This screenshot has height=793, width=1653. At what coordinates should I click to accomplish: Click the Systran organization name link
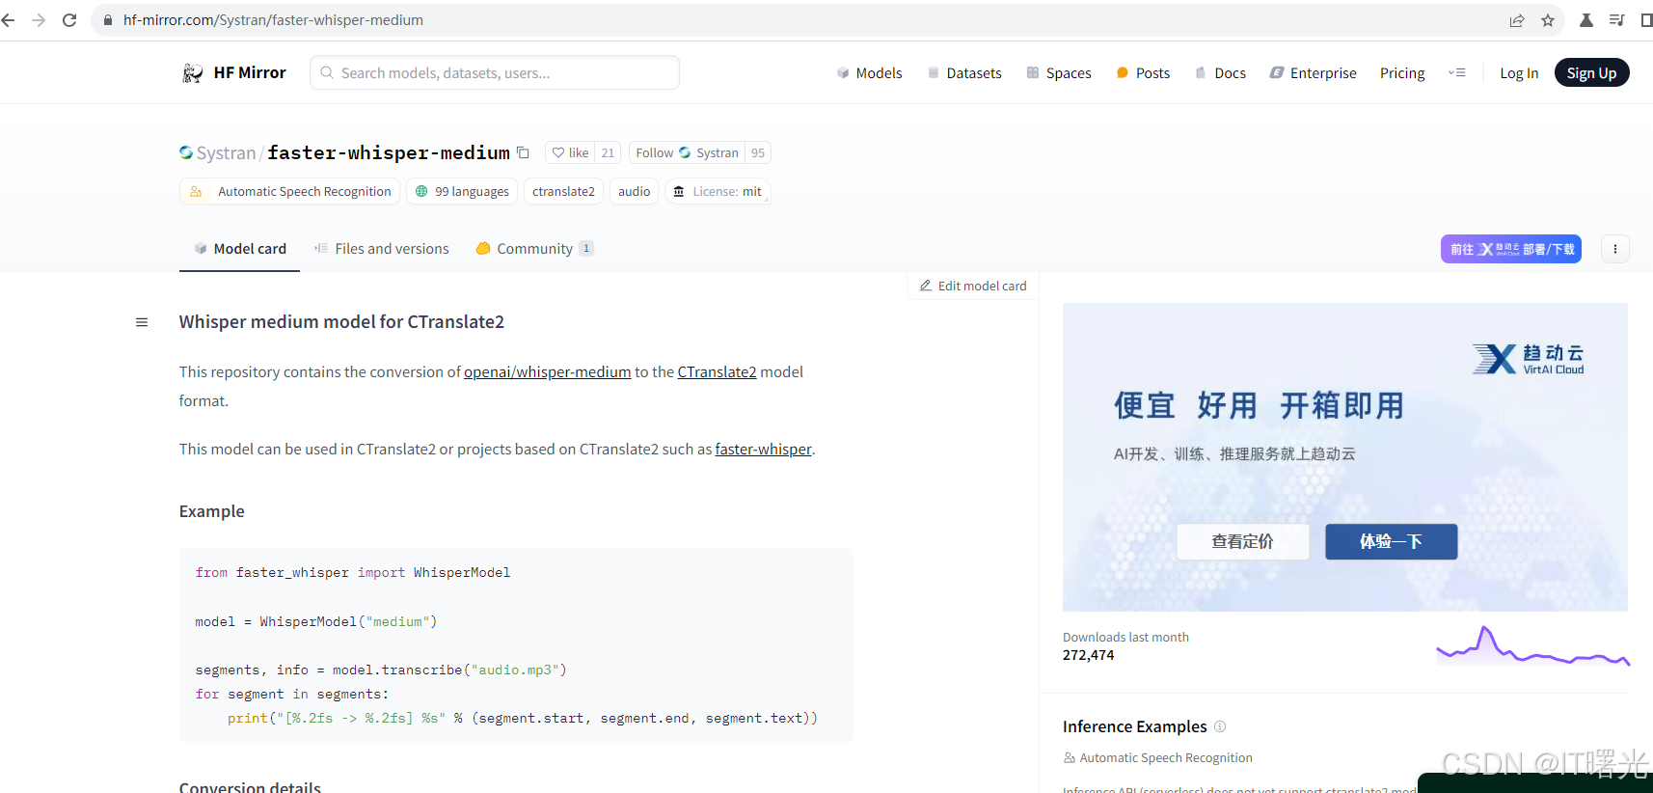tap(226, 153)
